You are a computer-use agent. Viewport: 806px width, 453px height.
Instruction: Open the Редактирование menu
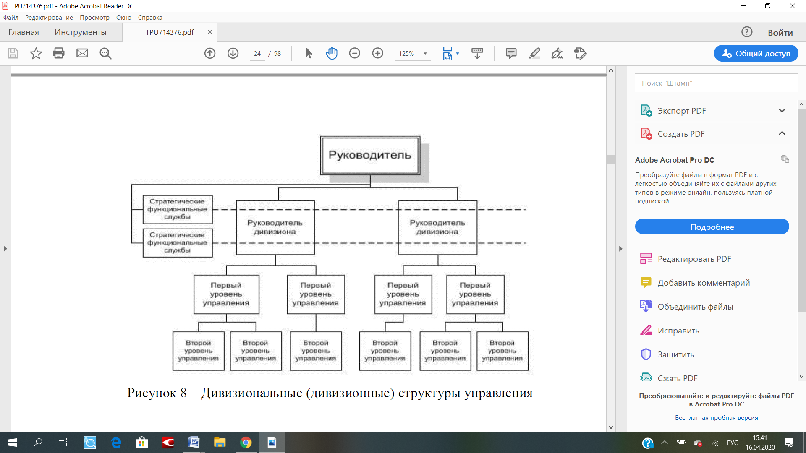click(49, 18)
